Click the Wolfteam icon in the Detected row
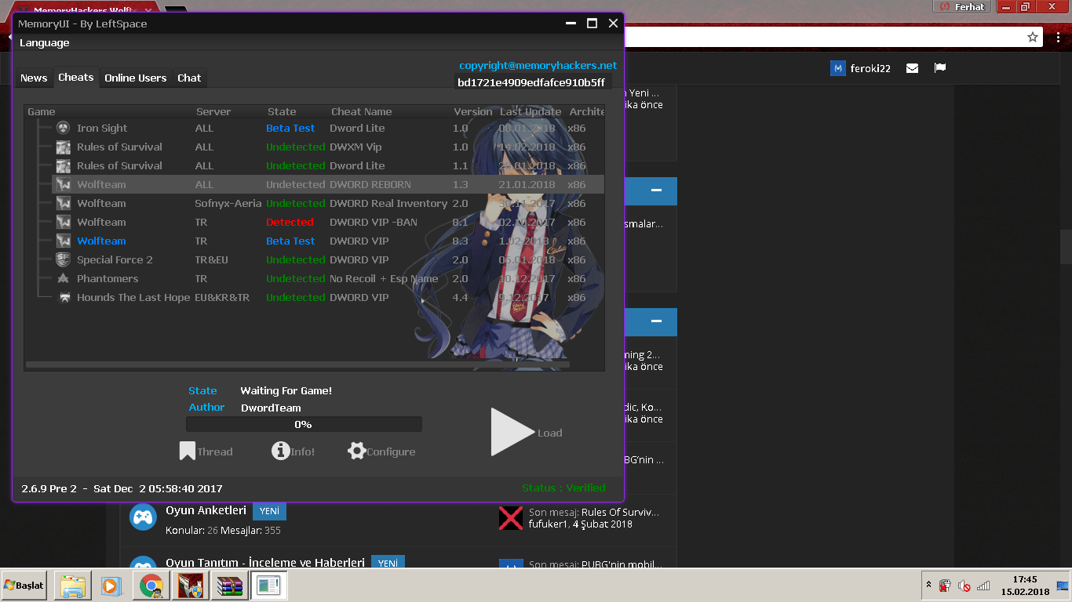Screen dimensions: 1072x602 pyautogui.click(x=64, y=222)
